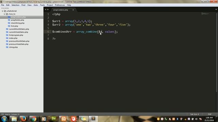Screen dimensions: 218x122
Task: Collapse the how_to folder
Action: 4,14
